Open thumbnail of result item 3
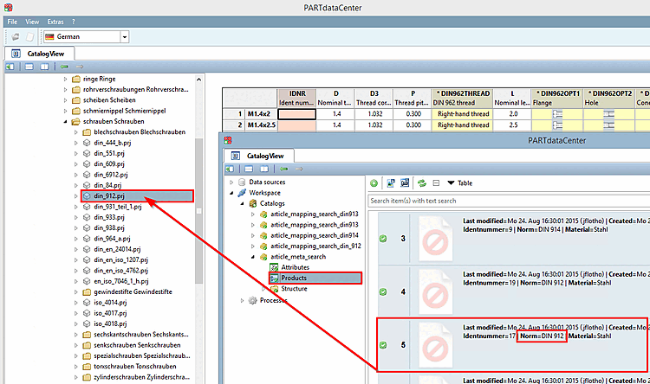Viewport: 650px width, 384px height. click(435, 239)
